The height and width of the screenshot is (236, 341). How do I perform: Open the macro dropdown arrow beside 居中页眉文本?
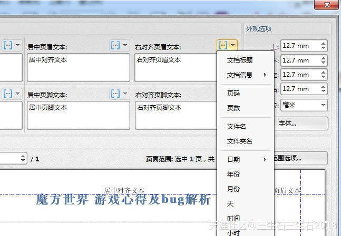pyautogui.click(x=125, y=46)
